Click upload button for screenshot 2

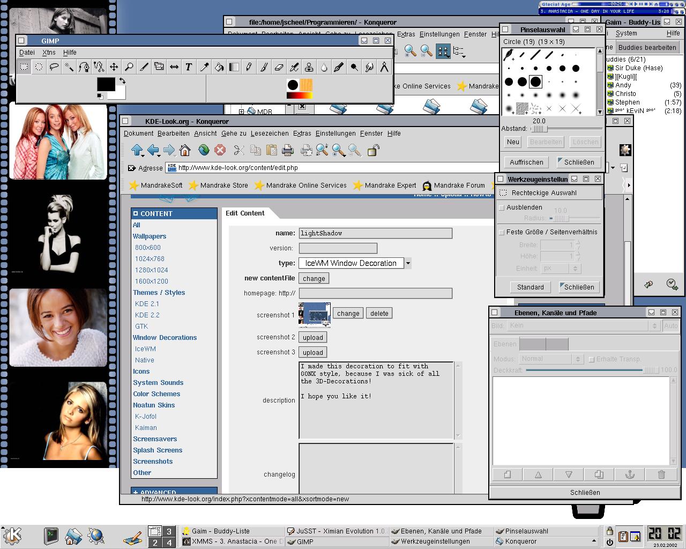313,338
